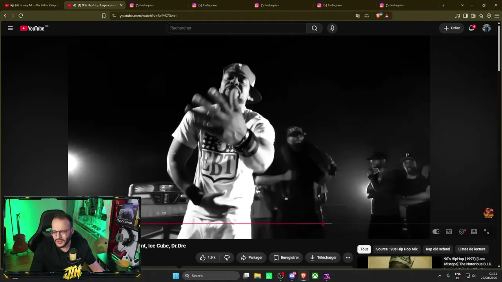Translate the page from the address bar
The height and width of the screenshot is (282, 502).
[358, 16]
